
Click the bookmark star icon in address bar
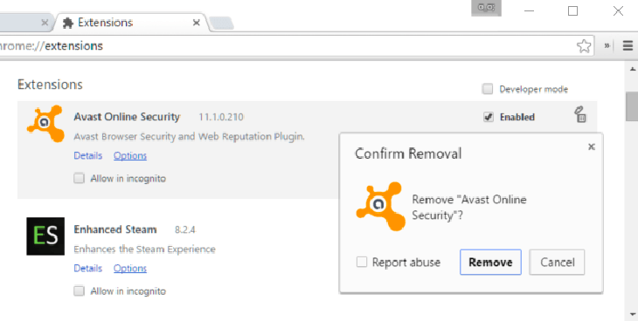click(x=584, y=46)
